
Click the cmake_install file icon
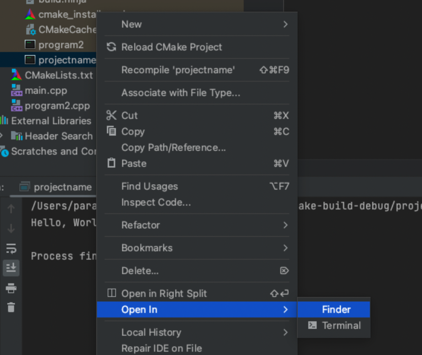(30, 14)
